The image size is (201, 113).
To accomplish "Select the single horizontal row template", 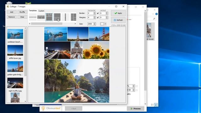I will (33, 17).
